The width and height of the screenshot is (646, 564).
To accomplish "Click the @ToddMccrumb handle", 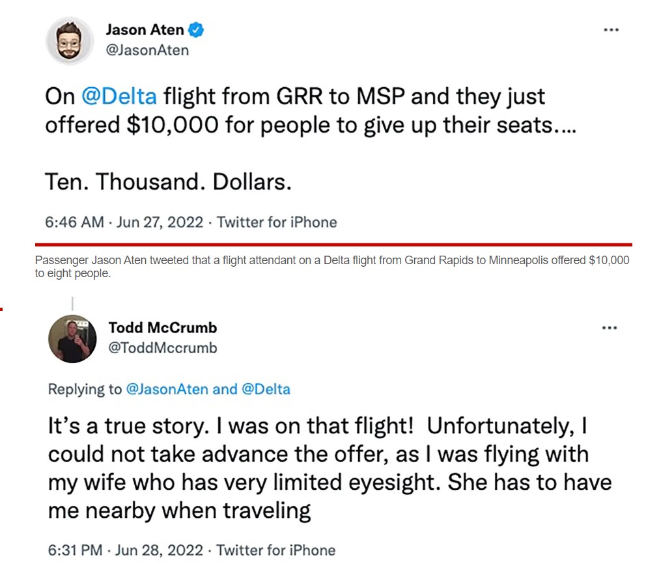I will tap(163, 347).
